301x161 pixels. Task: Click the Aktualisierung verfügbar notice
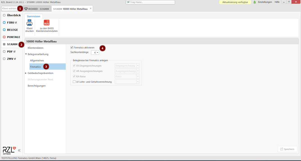[235, 2]
